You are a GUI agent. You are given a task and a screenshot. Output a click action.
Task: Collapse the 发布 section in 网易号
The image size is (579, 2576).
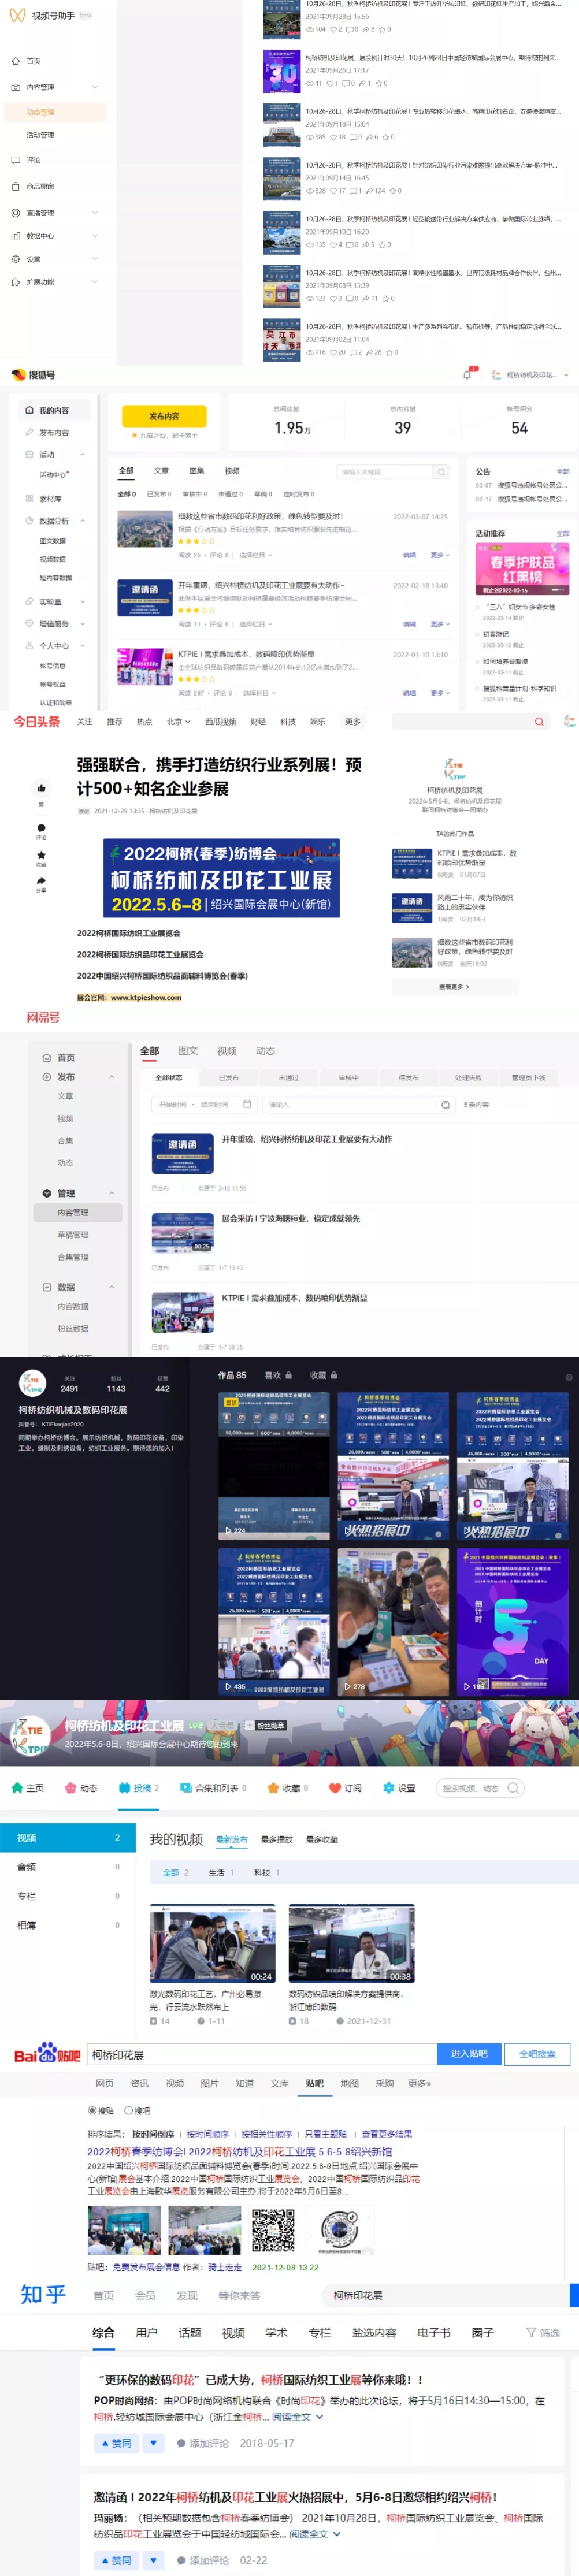click(x=111, y=1077)
